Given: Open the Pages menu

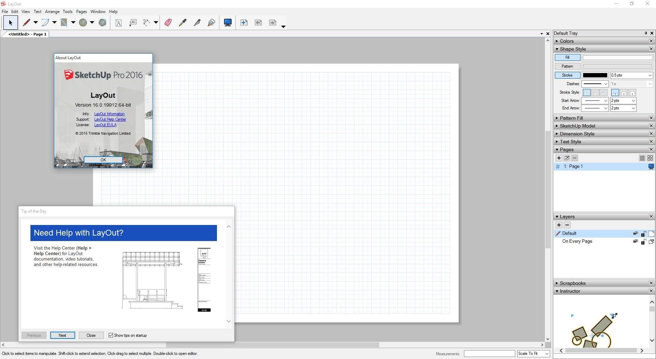Looking at the screenshot, I should pyautogui.click(x=81, y=12).
